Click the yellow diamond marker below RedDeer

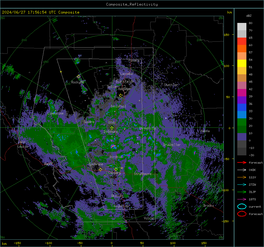121,95
